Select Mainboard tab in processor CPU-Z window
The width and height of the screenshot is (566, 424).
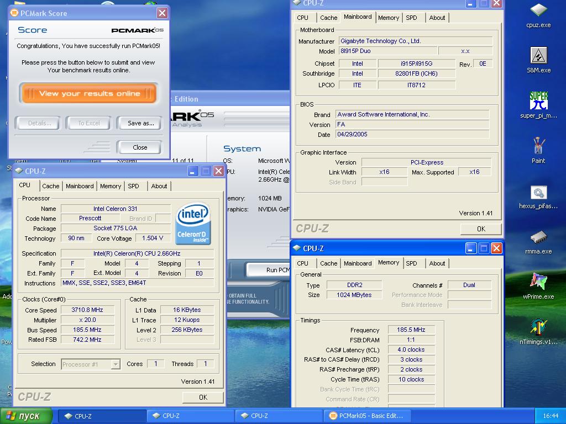coord(80,186)
